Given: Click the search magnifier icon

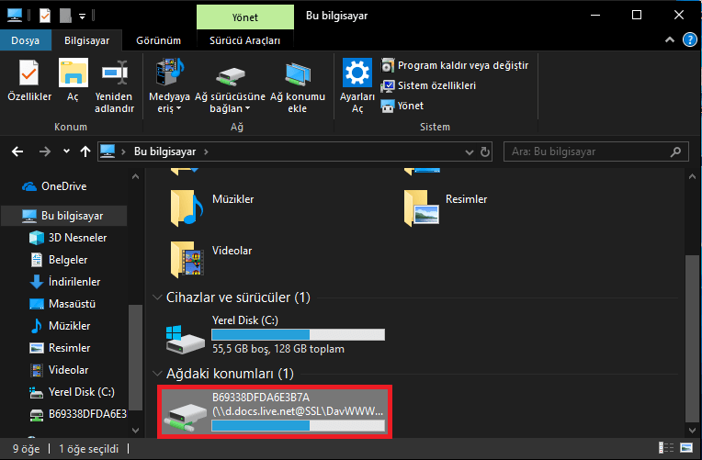Looking at the screenshot, I should tap(675, 151).
